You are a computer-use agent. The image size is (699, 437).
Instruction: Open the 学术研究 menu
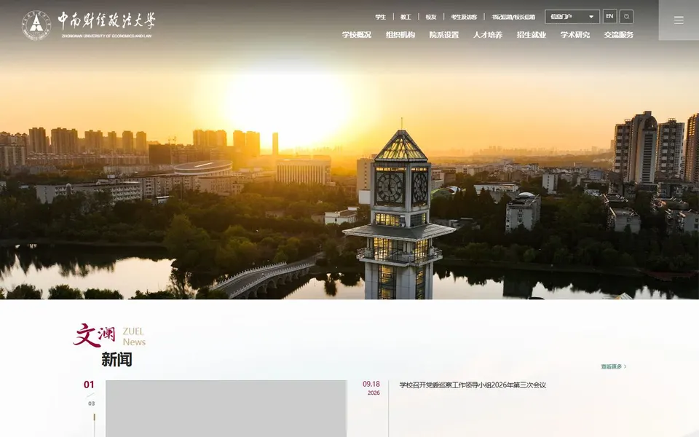click(575, 35)
